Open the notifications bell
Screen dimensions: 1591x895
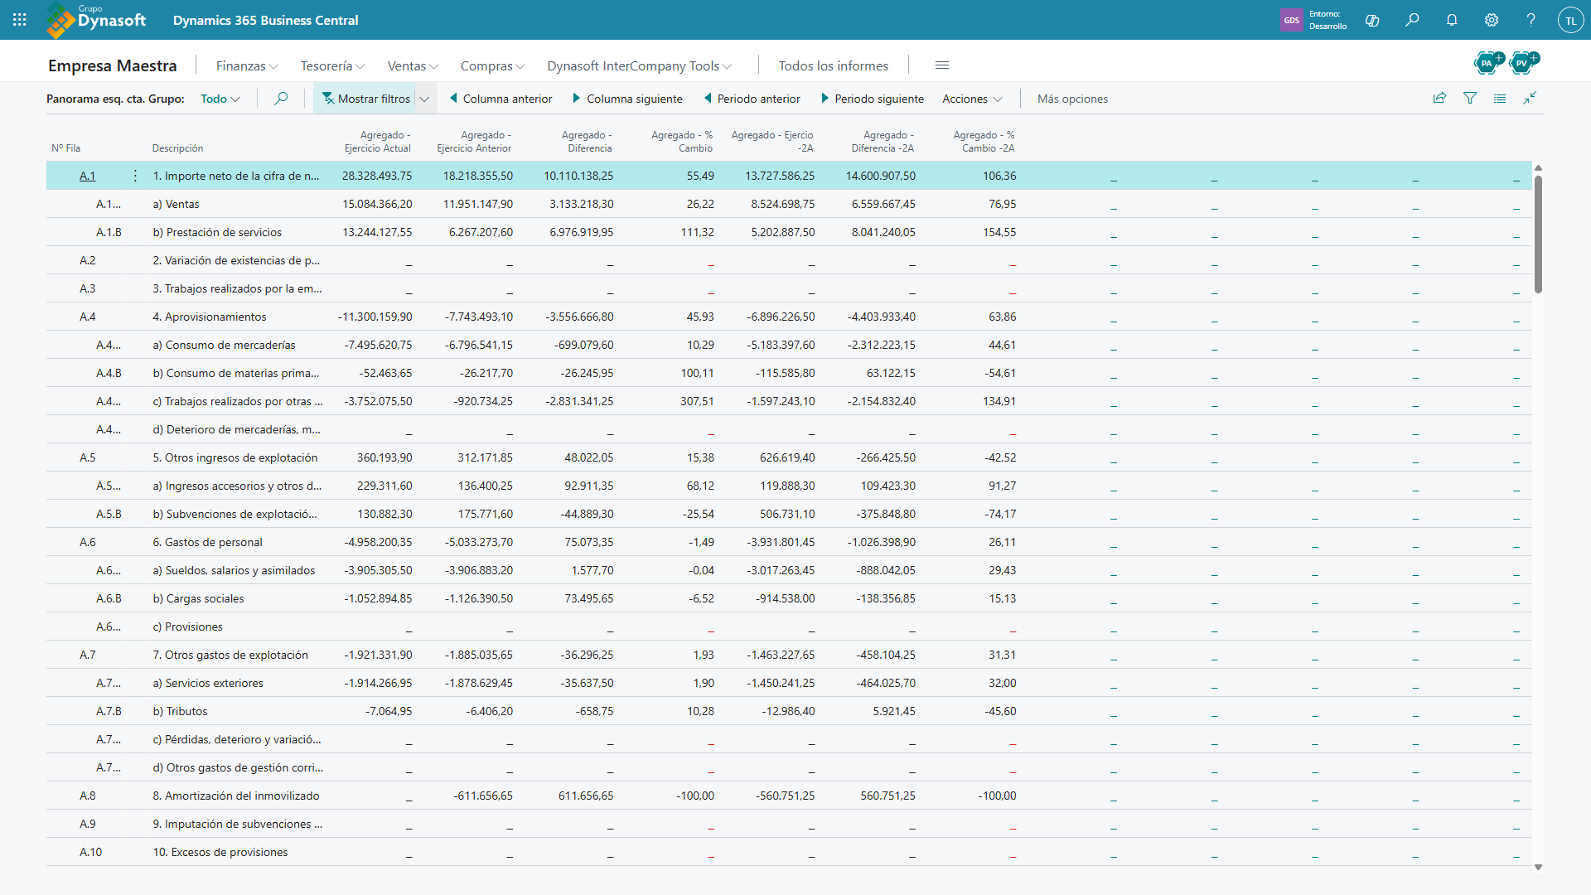coord(1452,20)
